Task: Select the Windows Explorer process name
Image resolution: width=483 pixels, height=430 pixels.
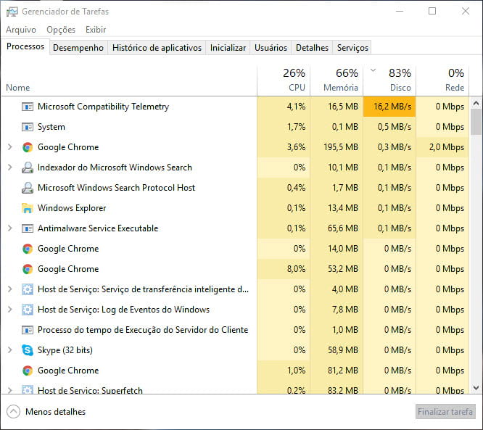Action: click(x=72, y=208)
